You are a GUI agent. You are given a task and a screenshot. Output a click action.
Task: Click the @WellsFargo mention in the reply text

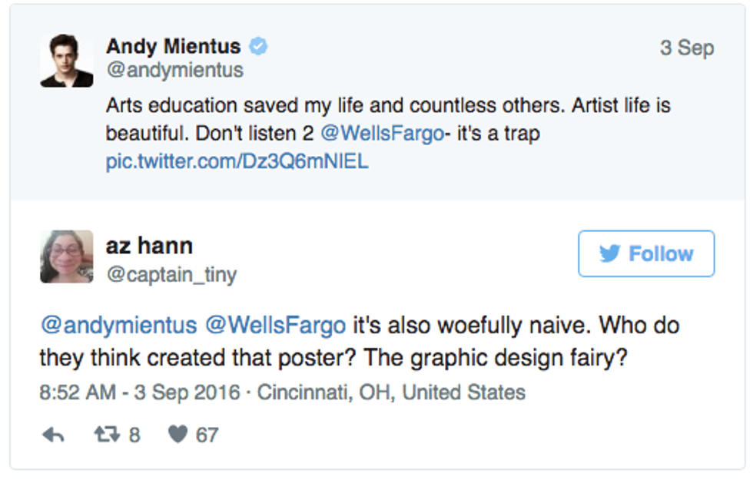coord(275,326)
